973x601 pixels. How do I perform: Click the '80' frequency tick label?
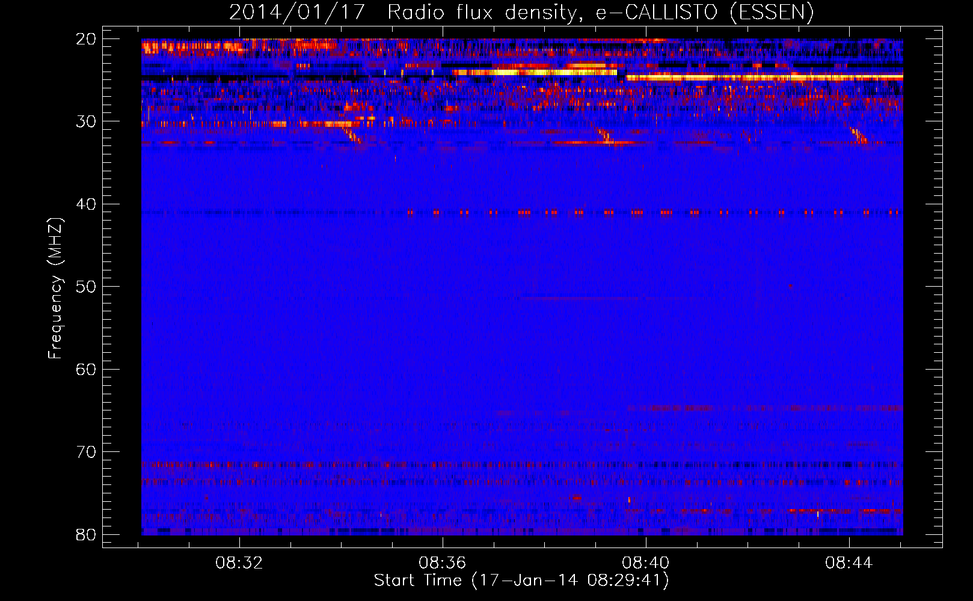[x=86, y=534]
